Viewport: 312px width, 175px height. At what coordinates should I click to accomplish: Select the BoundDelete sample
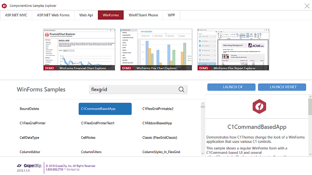coord(30,109)
